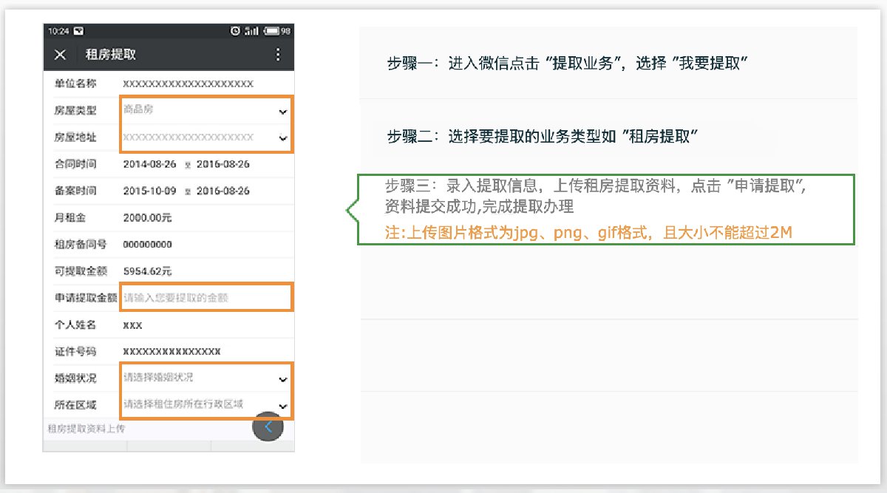Screen dimensions: 887x493
Task: Click the 申请提取金额 input field
Action: click(x=207, y=298)
